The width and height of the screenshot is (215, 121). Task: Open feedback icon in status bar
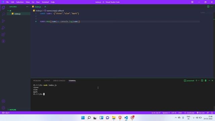[208, 113]
